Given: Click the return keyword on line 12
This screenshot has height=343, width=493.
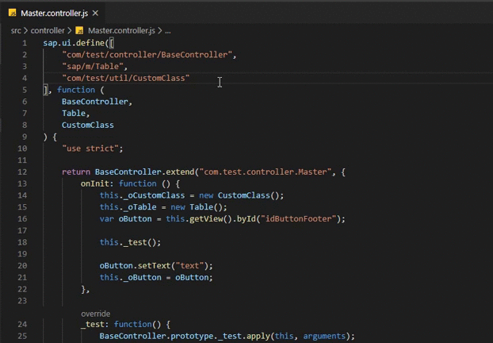Looking at the screenshot, I should tap(76, 172).
